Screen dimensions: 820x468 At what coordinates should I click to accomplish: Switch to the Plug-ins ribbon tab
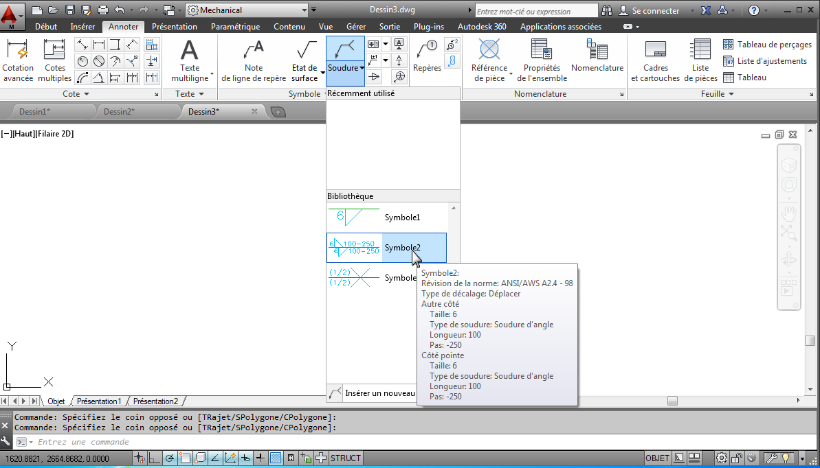pyautogui.click(x=429, y=27)
